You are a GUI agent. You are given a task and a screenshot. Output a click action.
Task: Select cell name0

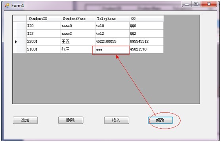click(x=78, y=26)
